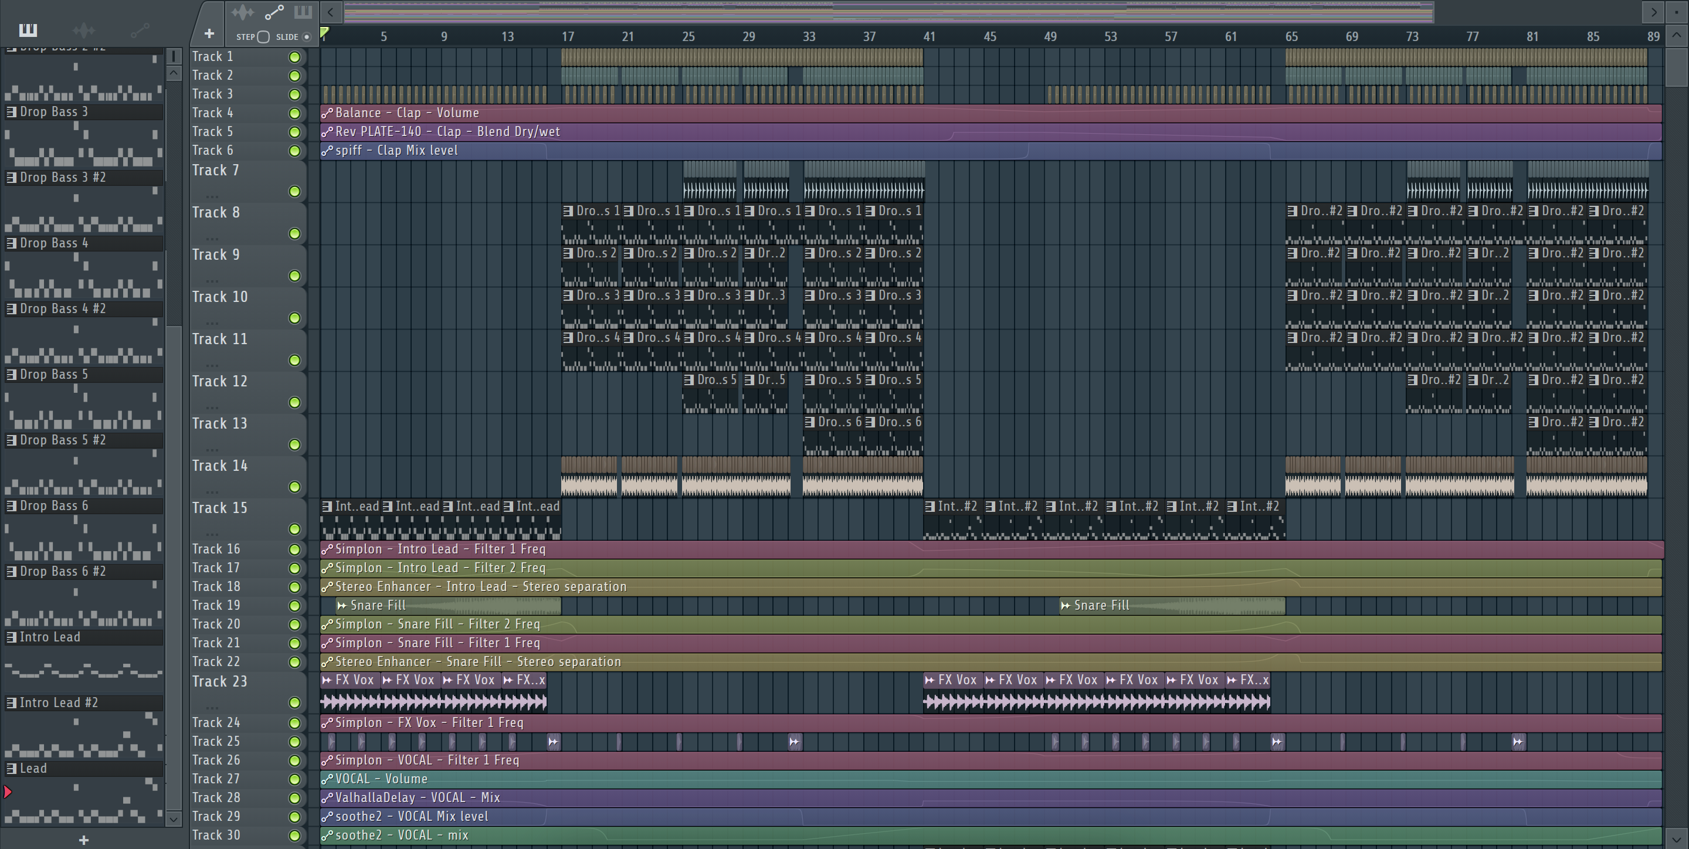Click the playlist vertical scrollbar thumb
The image size is (1689, 849).
point(1676,67)
